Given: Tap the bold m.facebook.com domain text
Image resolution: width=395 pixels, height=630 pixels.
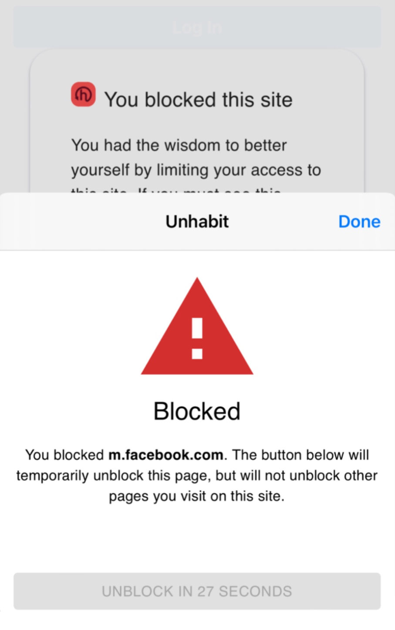Looking at the screenshot, I should pos(166,455).
